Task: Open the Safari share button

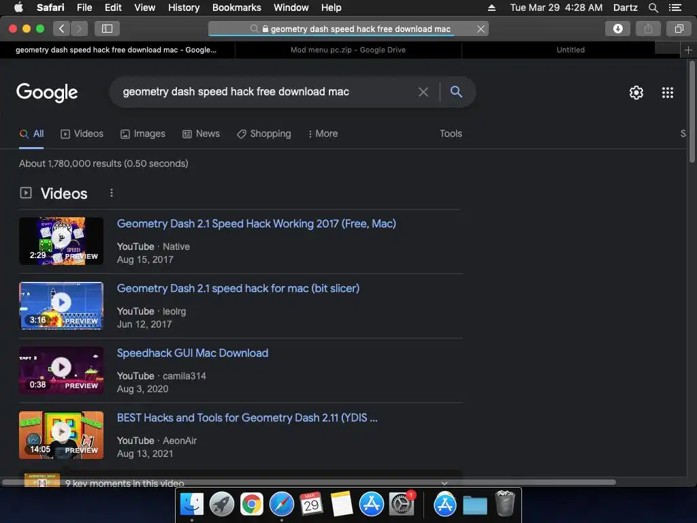Action: [x=648, y=29]
